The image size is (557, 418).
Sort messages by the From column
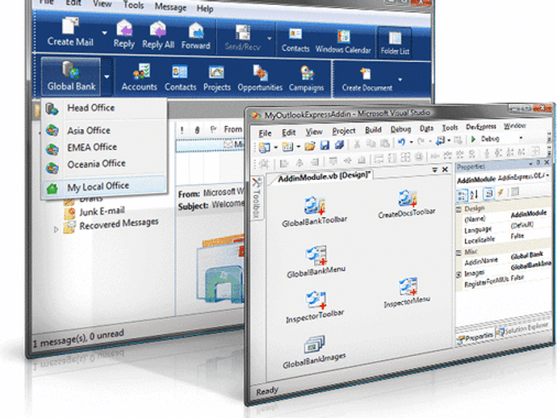[x=232, y=130]
